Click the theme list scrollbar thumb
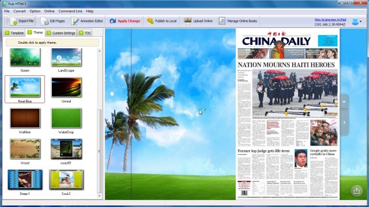Image resolution: width=369 pixels, height=207 pixels. click(99, 151)
